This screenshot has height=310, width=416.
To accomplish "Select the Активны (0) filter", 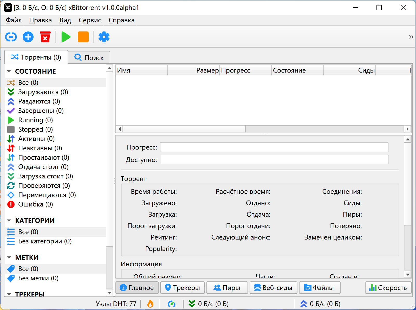I will click(x=56, y=139).
